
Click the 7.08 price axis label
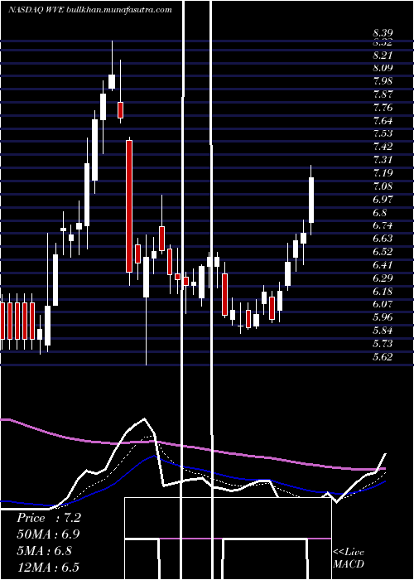(x=383, y=186)
